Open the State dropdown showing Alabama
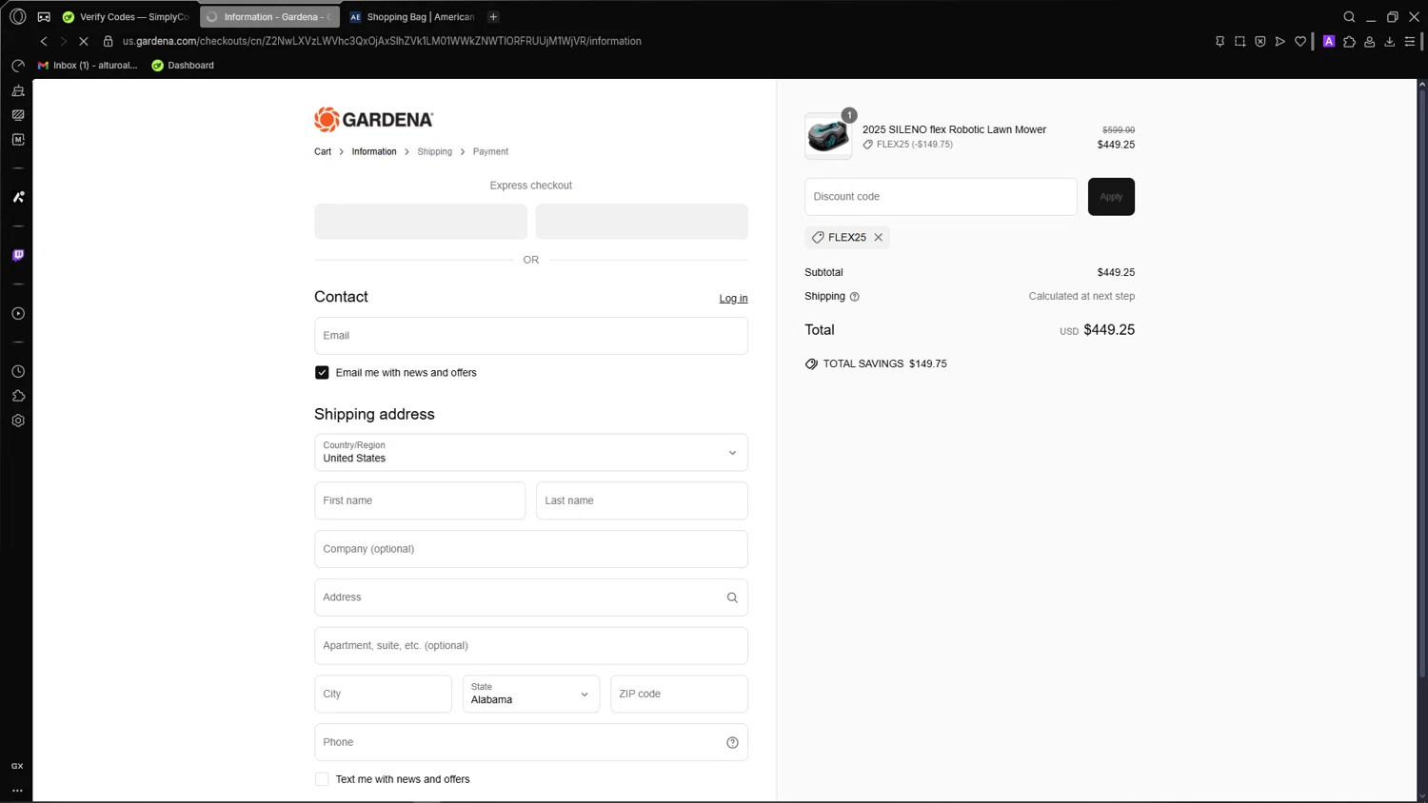Viewport: 1428px width, 803px height. click(x=531, y=694)
